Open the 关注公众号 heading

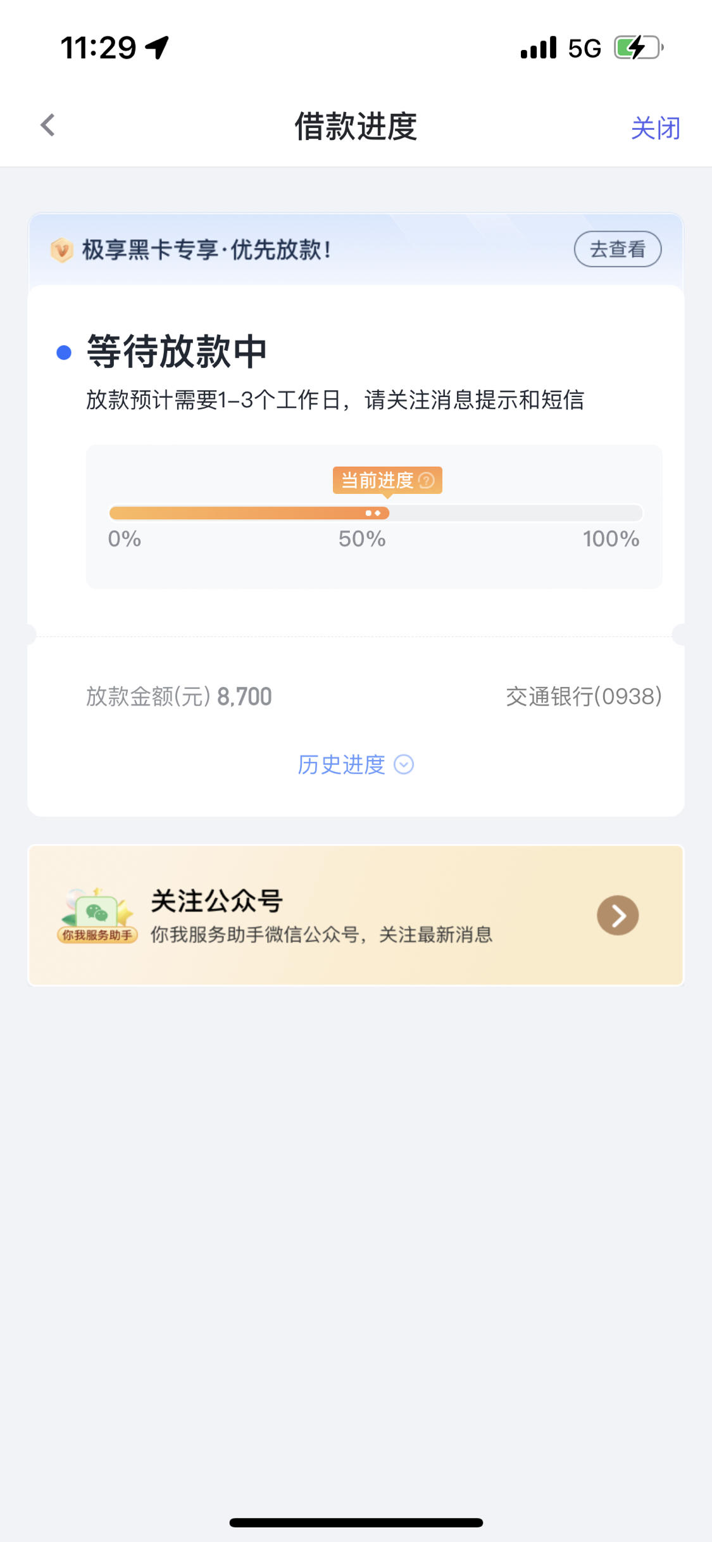[216, 900]
